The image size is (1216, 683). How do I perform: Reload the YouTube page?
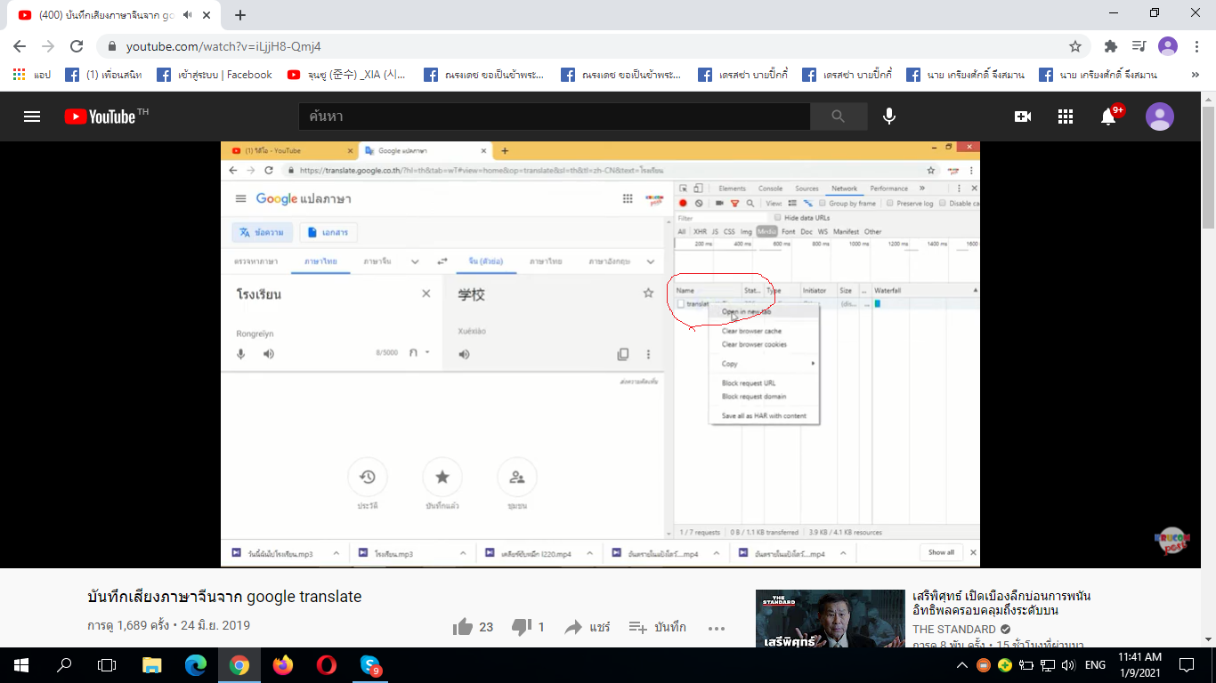pos(77,46)
